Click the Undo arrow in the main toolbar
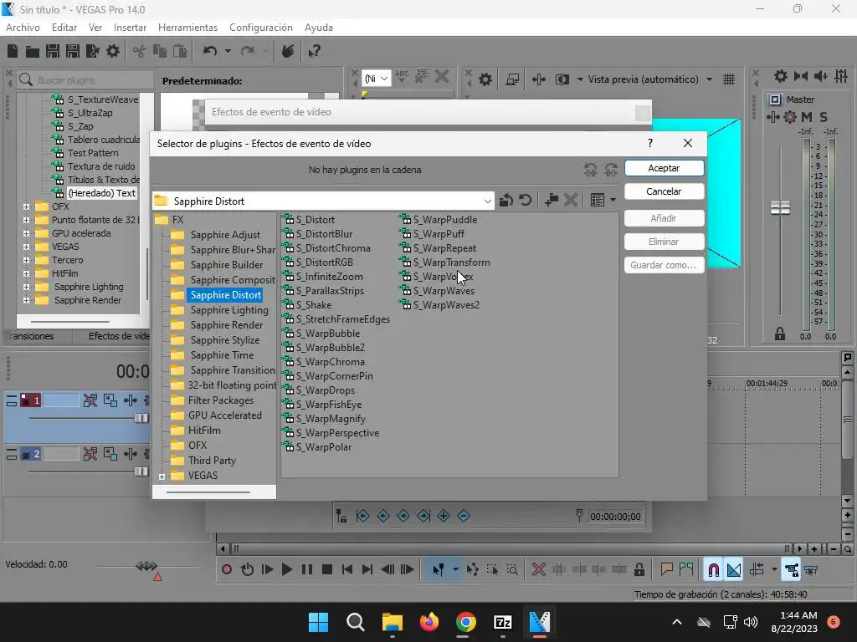The image size is (857, 642). 210,51
